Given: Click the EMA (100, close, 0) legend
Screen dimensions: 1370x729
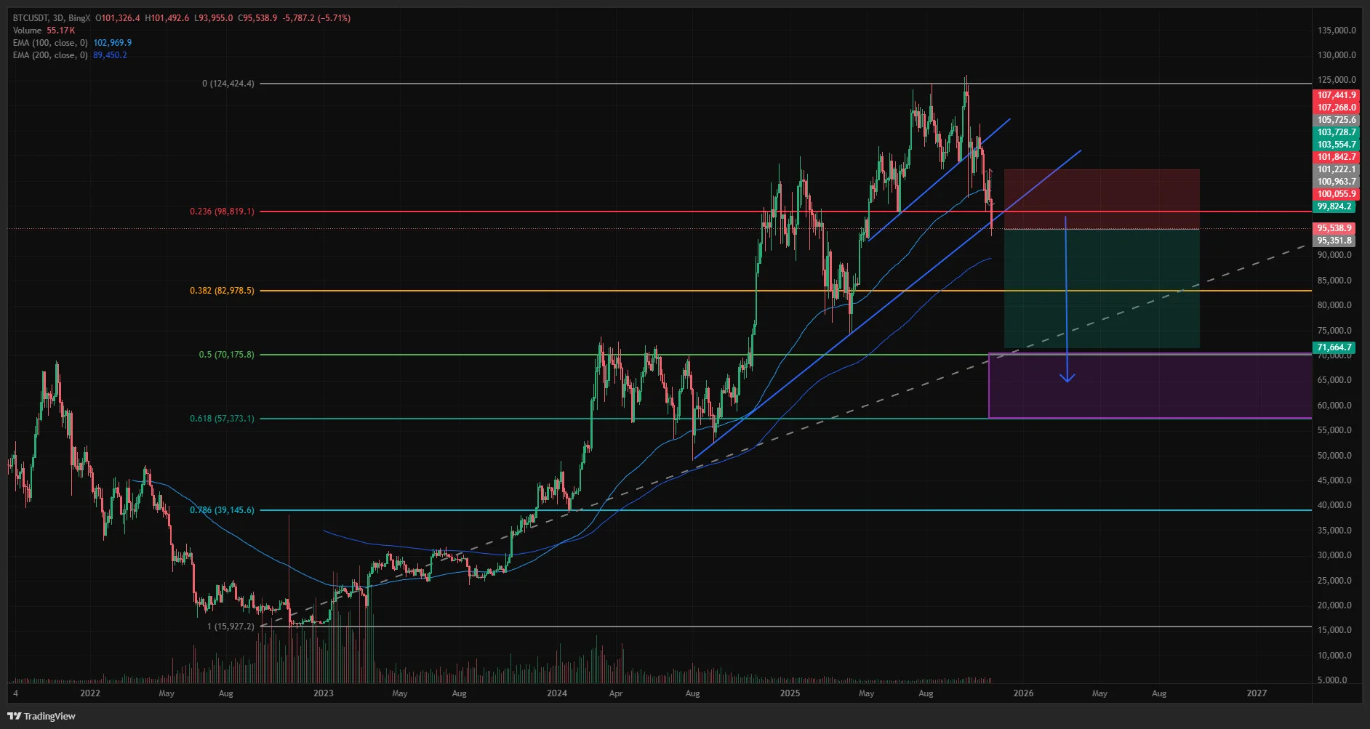Looking at the screenshot, I should coord(72,43).
